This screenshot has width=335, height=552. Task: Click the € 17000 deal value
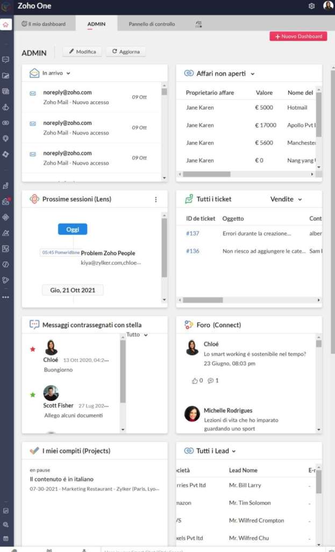pyautogui.click(x=266, y=125)
